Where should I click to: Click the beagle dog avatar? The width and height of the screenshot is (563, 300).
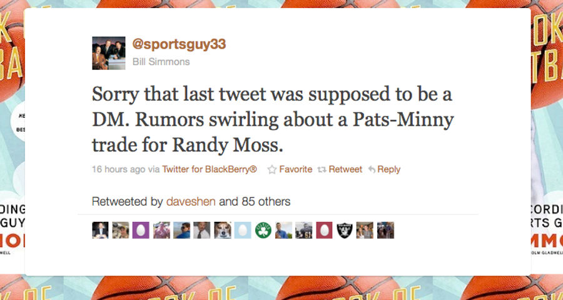click(223, 230)
